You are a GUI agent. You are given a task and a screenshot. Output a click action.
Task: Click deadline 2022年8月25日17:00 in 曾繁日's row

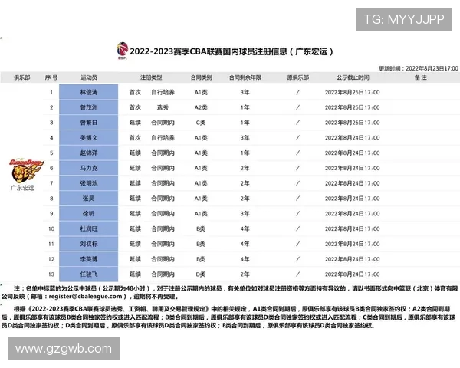[x=353, y=123]
